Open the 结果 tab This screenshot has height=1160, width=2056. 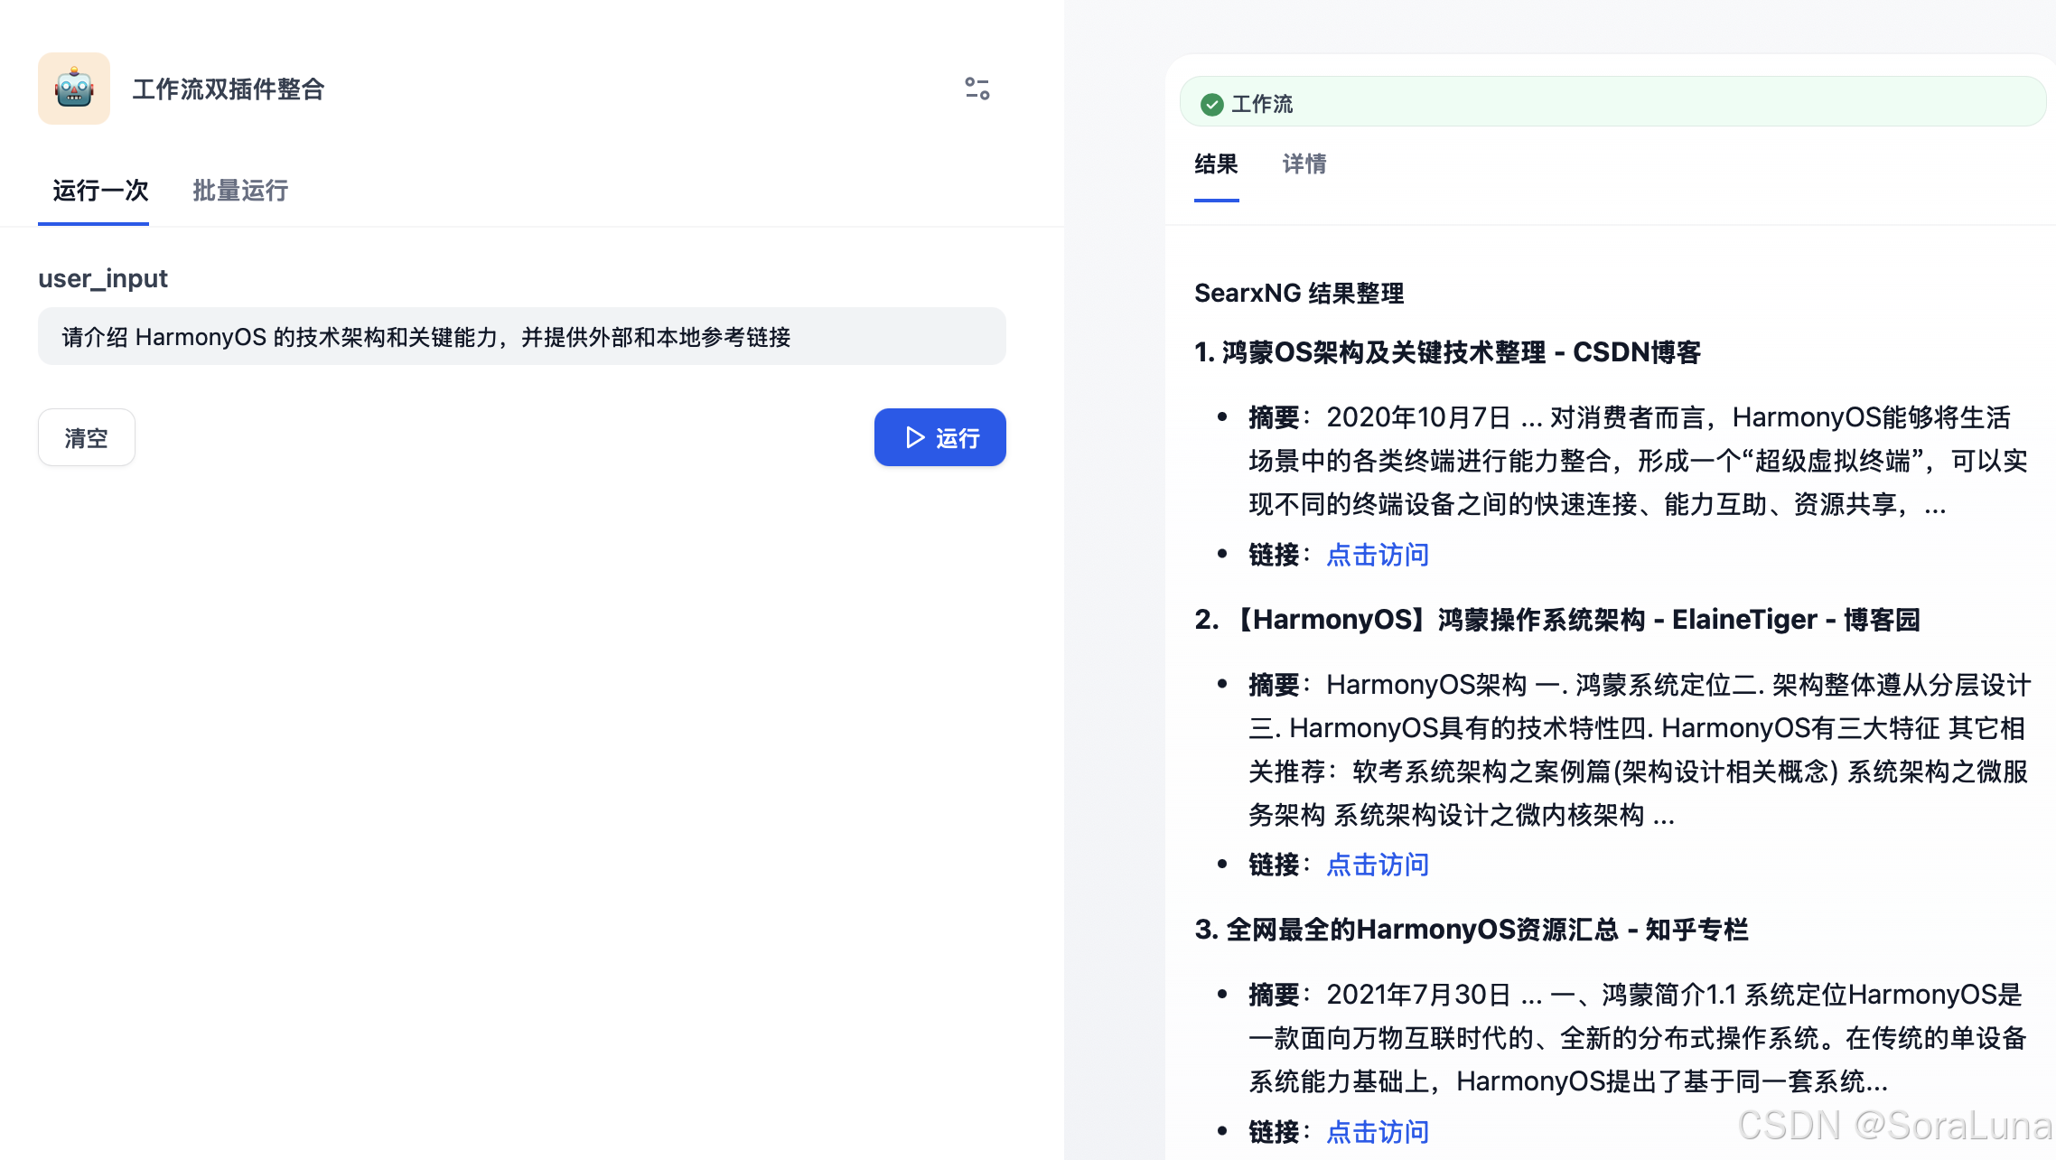[1216, 164]
